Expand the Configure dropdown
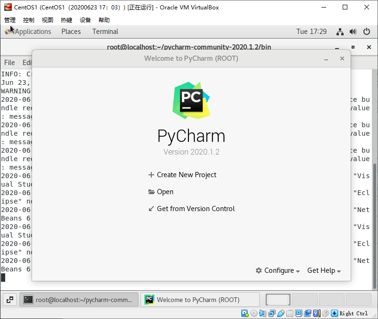 coord(278,270)
